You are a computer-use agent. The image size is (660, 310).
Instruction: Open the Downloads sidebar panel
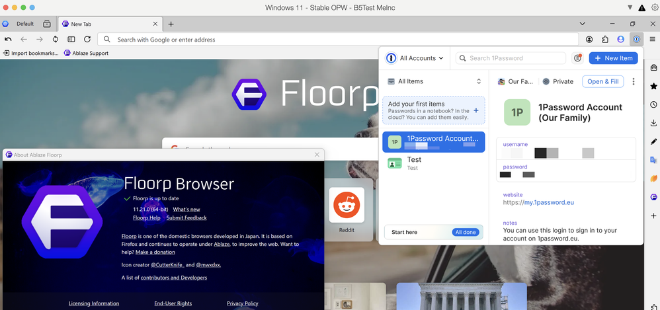tap(653, 123)
